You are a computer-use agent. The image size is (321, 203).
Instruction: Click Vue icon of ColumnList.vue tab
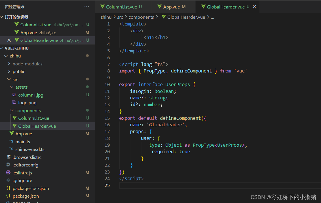[102, 7]
